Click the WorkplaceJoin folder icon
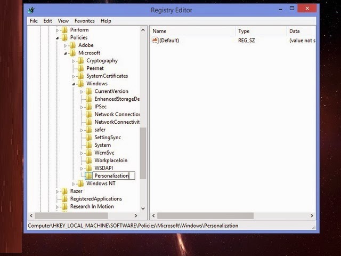The height and width of the screenshot is (256, 341). click(x=88, y=160)
